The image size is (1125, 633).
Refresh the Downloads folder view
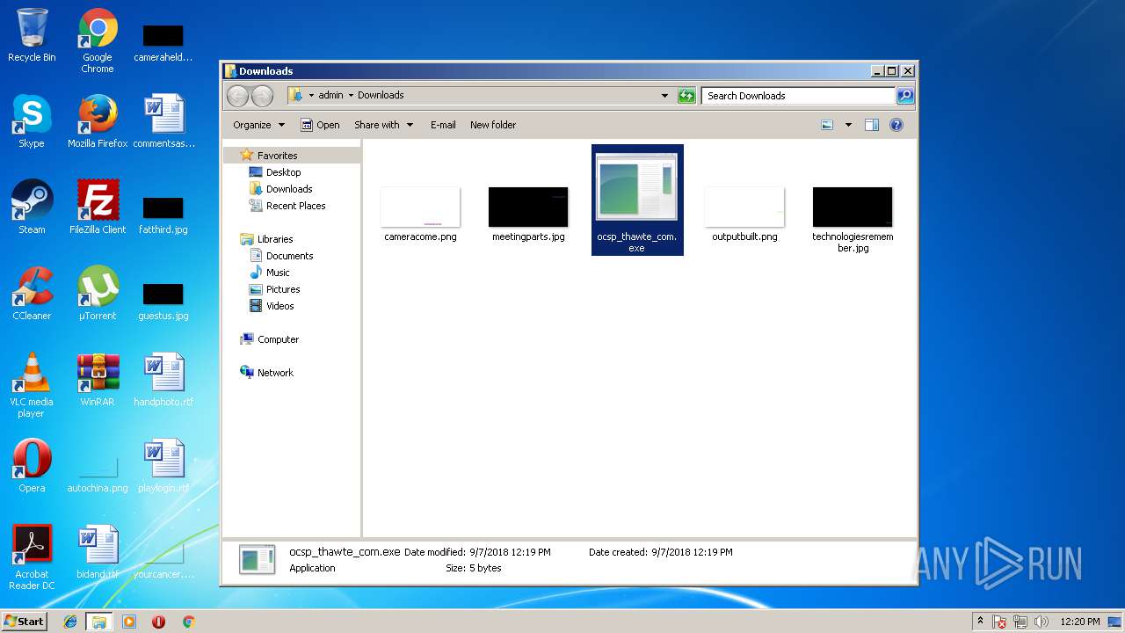[686, 96]
